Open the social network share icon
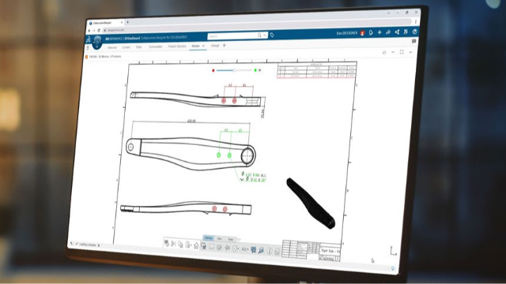 397,32
